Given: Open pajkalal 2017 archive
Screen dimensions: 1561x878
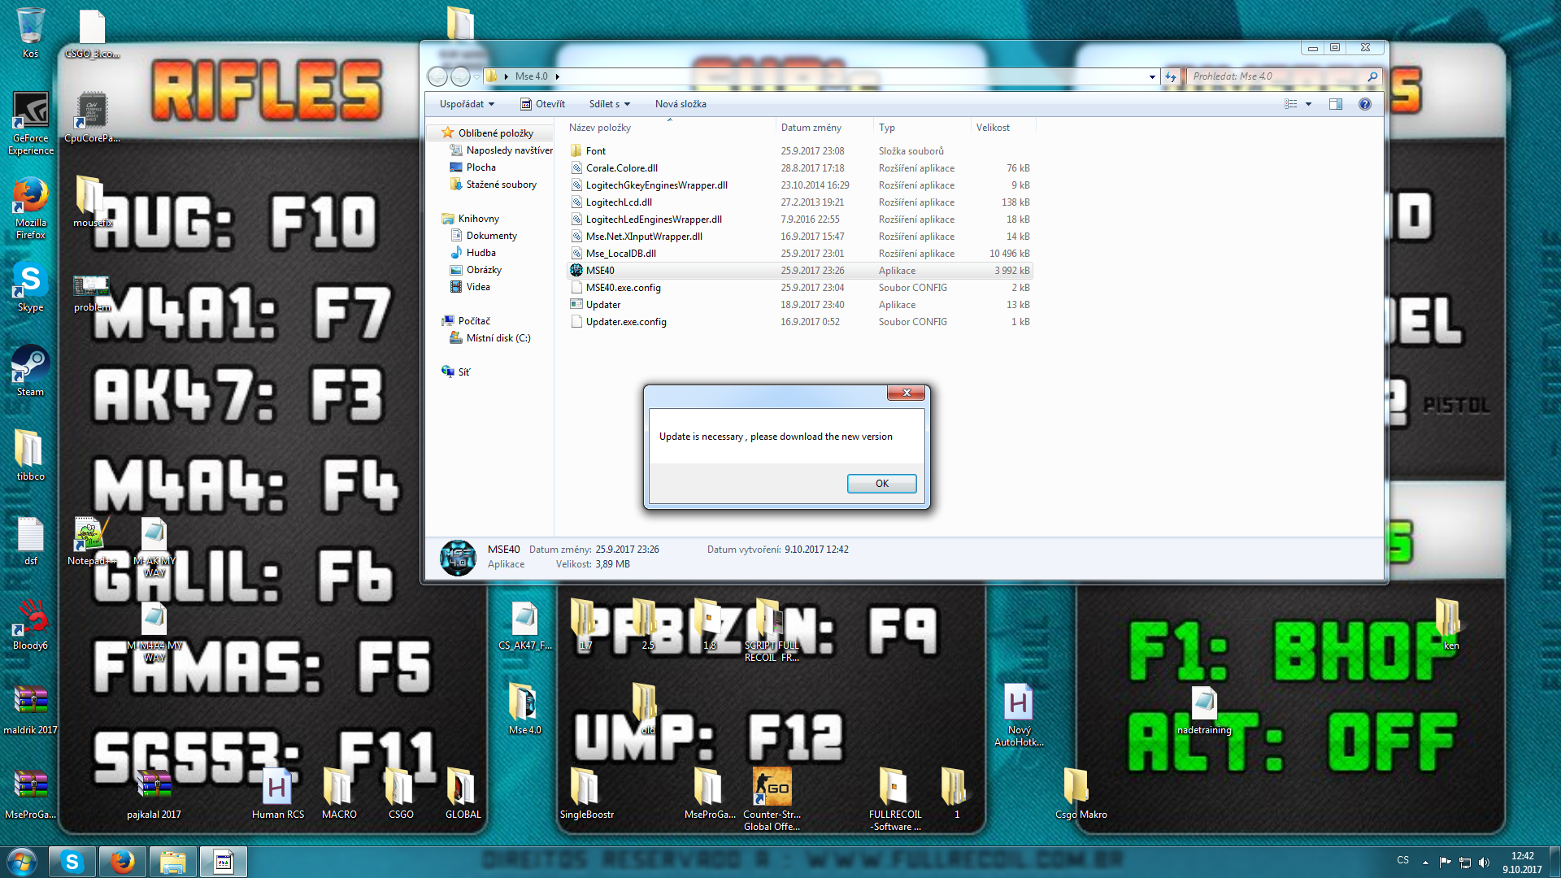Looking at the screenshot, I should 154,793.
